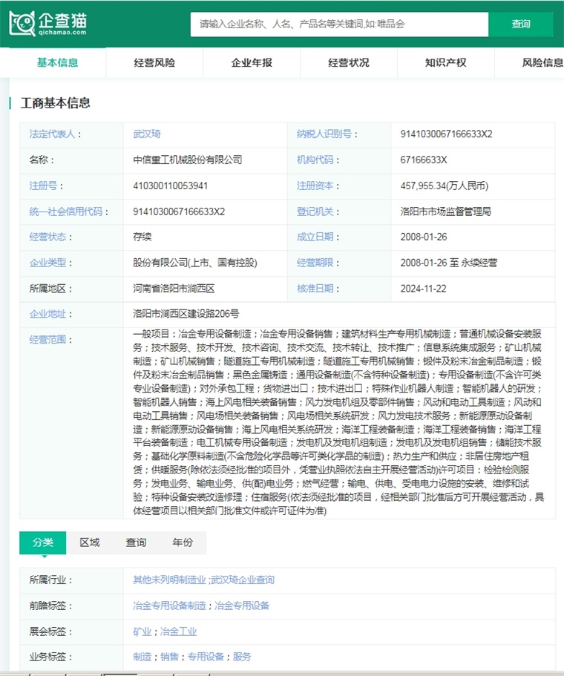Image resolution: width=564 pixels, height=676 pixels.
Task: Open the 冶金工业 exhibition tag
Action: click(x=179, y=632)
